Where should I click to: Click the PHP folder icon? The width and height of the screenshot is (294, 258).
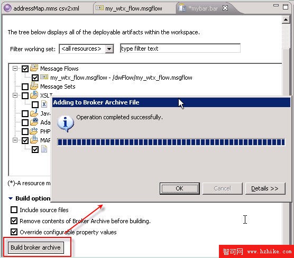[x=34, y=131]
